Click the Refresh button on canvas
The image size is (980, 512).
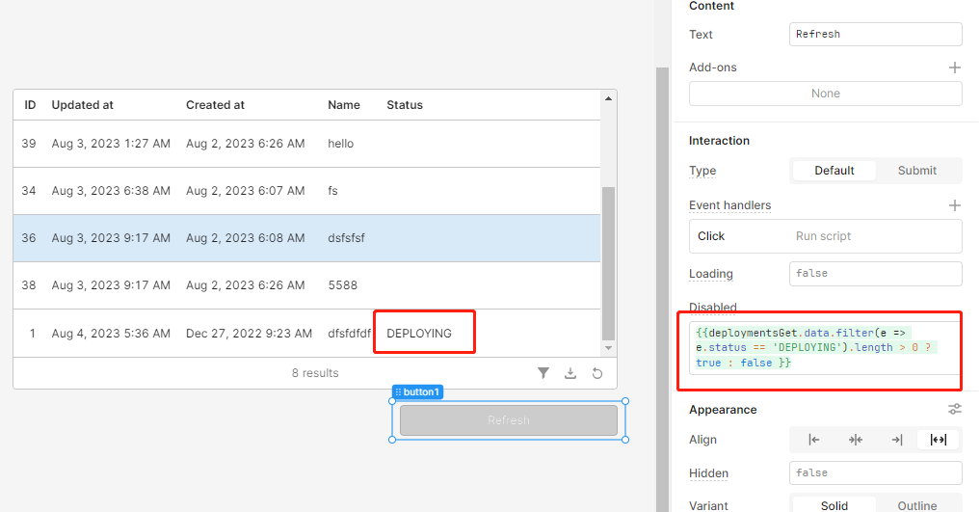point(509,420)
